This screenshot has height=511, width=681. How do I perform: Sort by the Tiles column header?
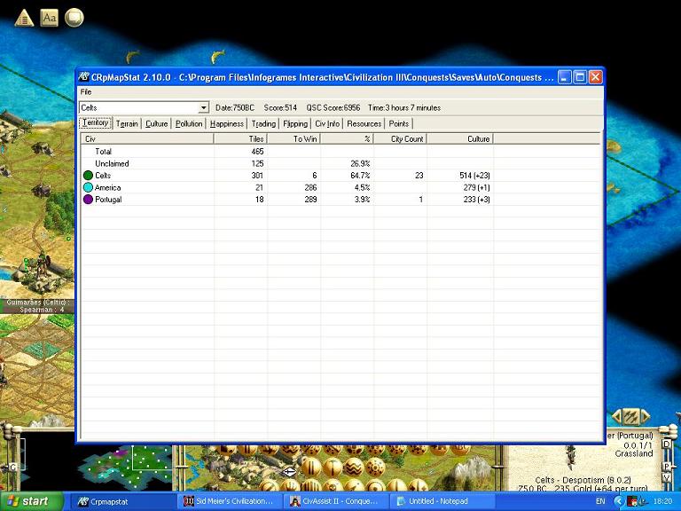pos(240,139)
